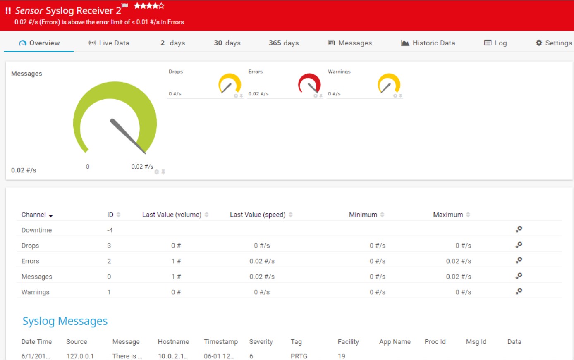Viewport: 574px width, 360px height.
Task: Sort table by Maximum column
Action: (x=468, y=215)
